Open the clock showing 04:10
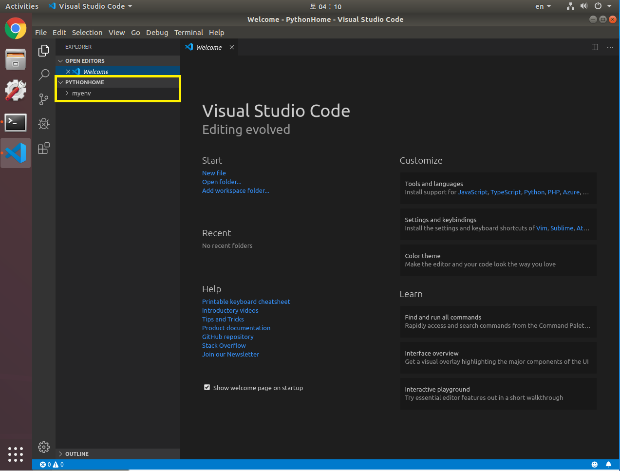Screen dimensions: 620x471 326,6
